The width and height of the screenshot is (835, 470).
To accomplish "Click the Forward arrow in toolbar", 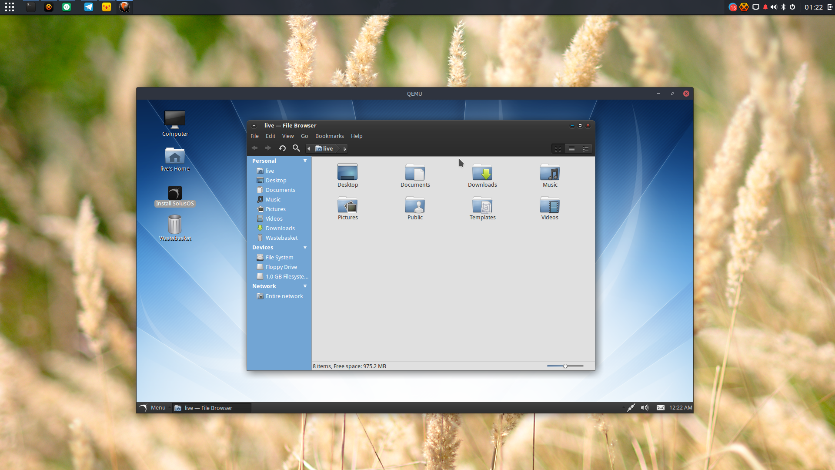I will pyautogui.click(x=268, y=148).
